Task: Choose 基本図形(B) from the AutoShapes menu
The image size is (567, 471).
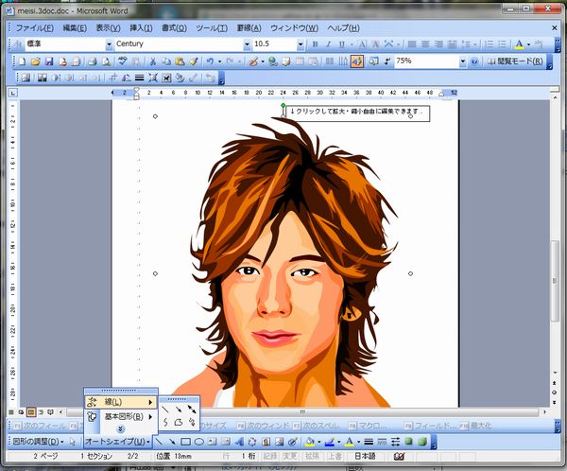Action: [123, 416]
